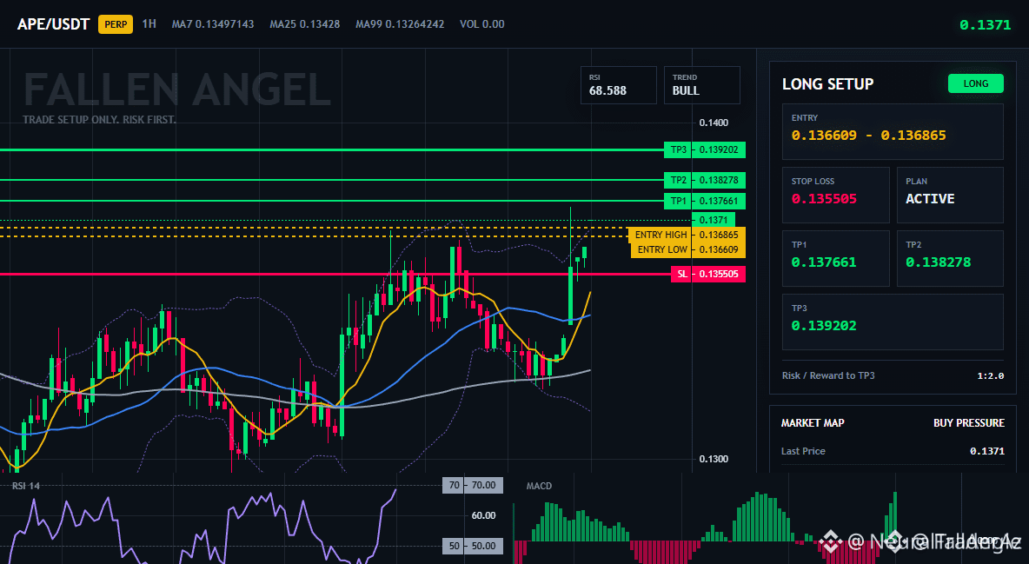Click the TP2 0.138278 panel card
1029x564 pixels.
950,258
